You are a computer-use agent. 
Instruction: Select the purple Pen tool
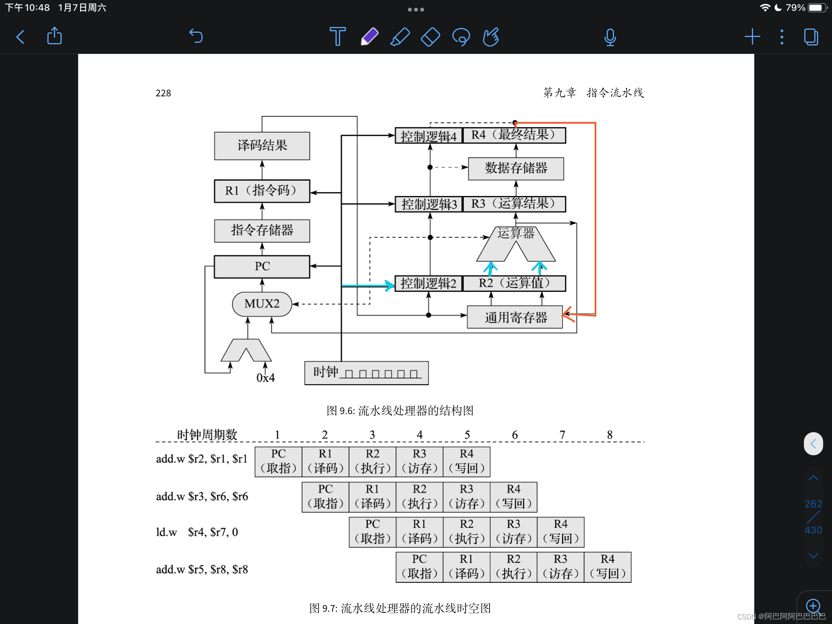pyautogui.click(x=369, y=37)
